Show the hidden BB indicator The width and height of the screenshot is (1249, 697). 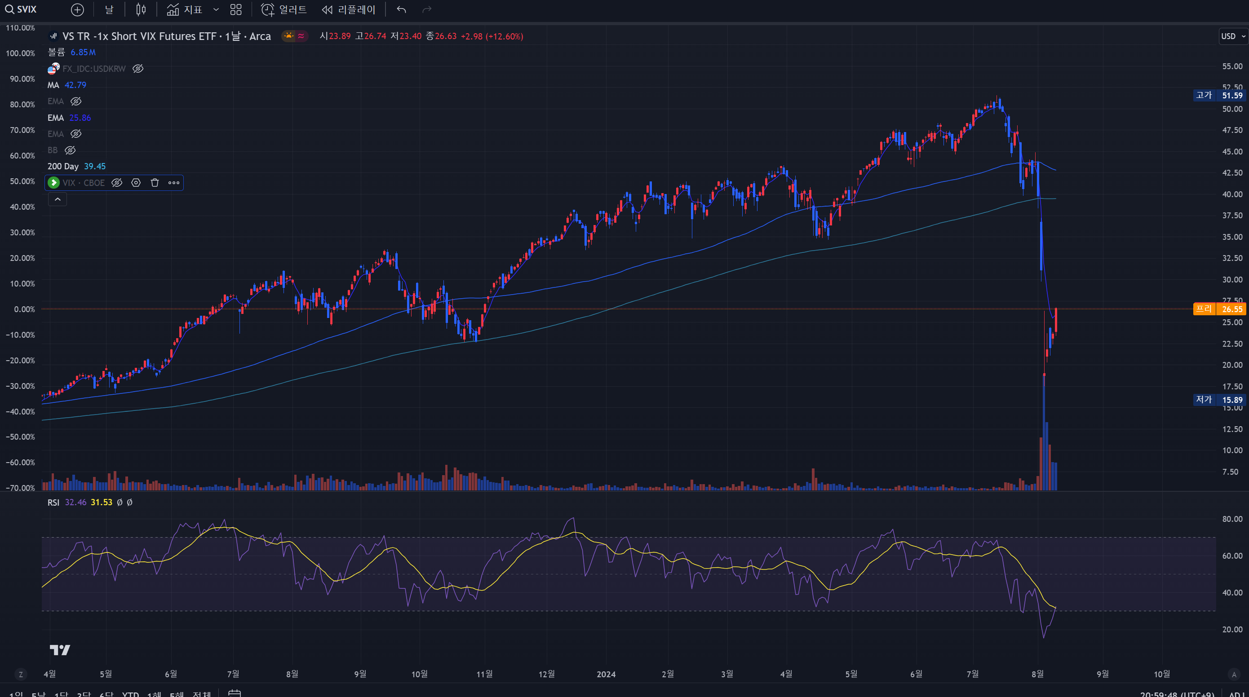(70, 150)
